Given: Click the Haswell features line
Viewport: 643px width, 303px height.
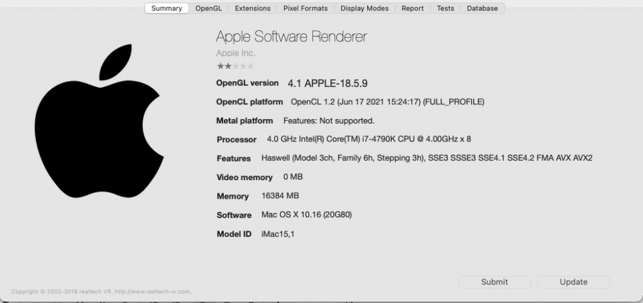Looking at the screenshot, I should click(x=427, y=158).
